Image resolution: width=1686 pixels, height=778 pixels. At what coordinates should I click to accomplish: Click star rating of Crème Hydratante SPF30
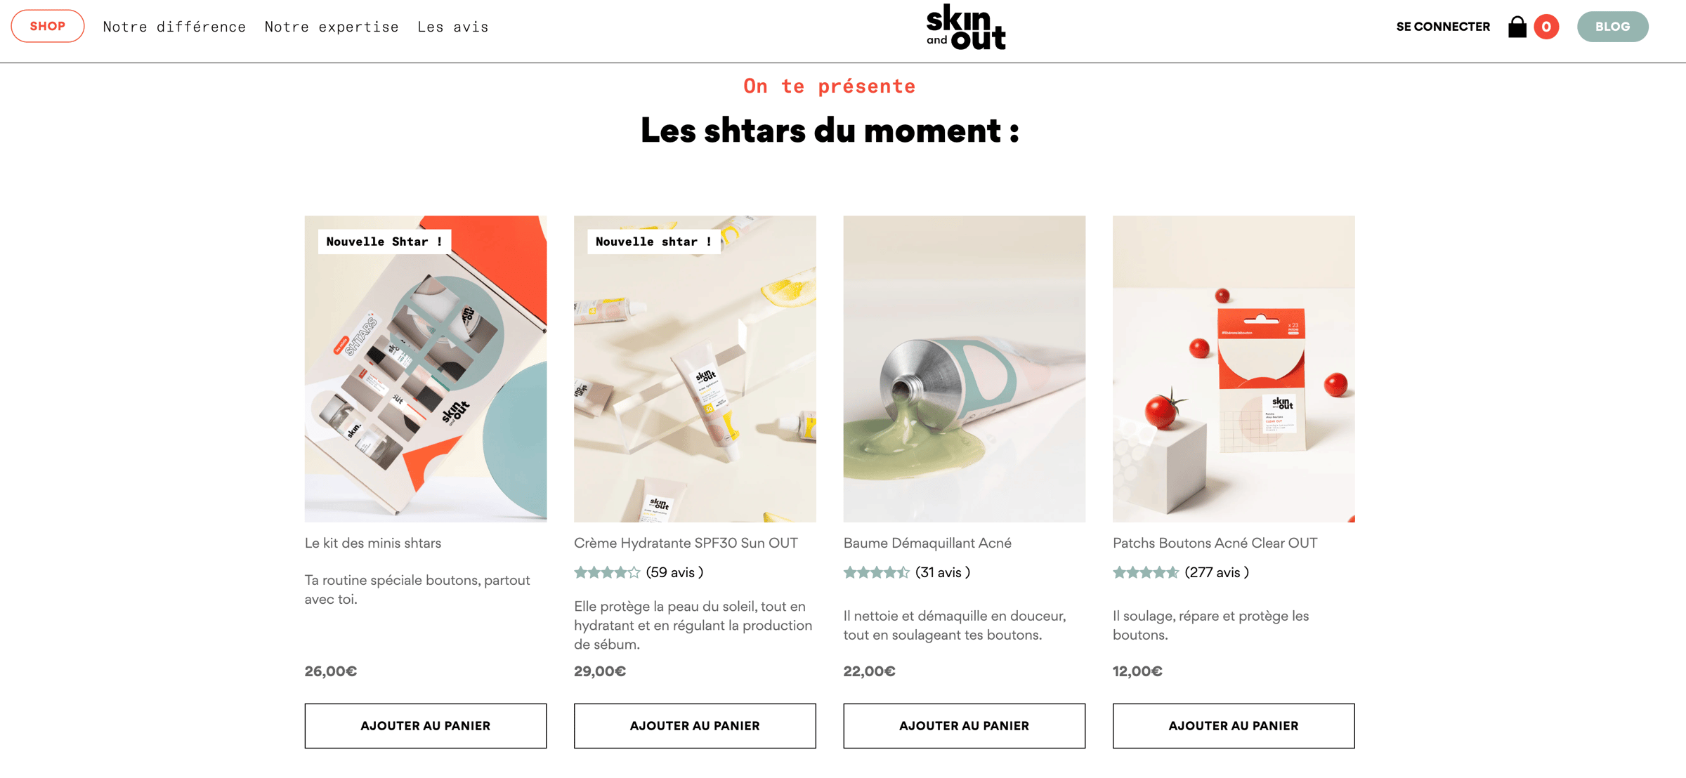click(x=607, y=572)
